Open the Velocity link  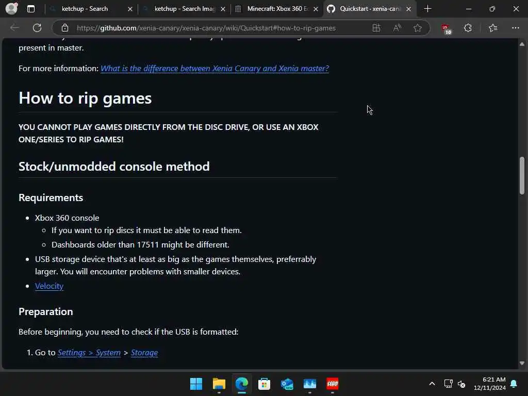pyautogui.click(x=49, y=286)
